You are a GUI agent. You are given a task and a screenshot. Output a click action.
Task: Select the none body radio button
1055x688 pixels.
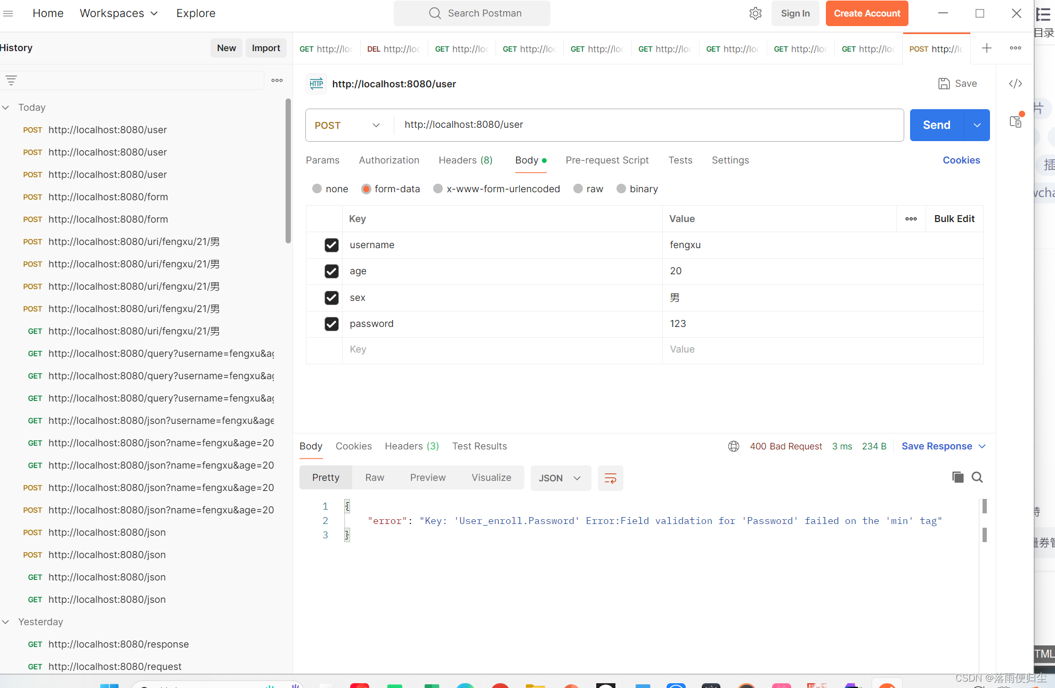pyautogui.click(x=317, y=189)
